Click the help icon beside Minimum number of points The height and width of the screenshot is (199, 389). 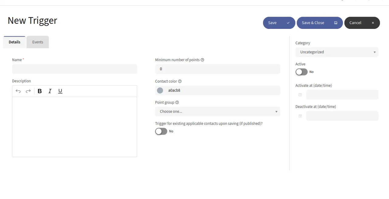(202, 60)
